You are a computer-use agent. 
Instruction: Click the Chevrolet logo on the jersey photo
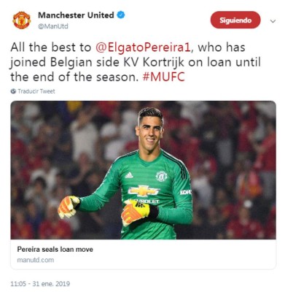tap(144, 191)
